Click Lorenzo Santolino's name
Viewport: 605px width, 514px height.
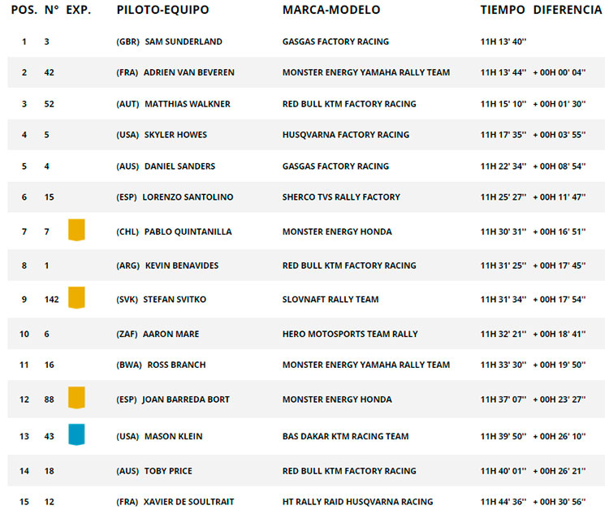coord(188,197)
